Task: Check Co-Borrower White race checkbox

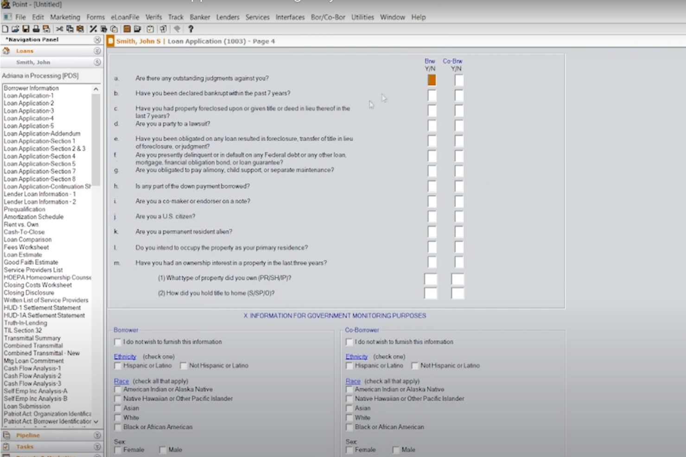Action: tap(349, 418)
